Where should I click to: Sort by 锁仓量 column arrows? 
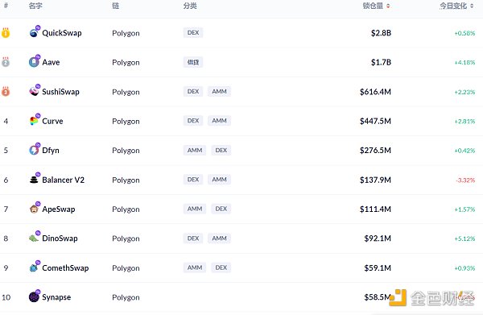coord(388,6)
